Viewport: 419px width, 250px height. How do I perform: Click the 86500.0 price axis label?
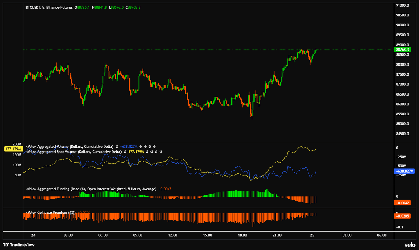pos(403,94)
